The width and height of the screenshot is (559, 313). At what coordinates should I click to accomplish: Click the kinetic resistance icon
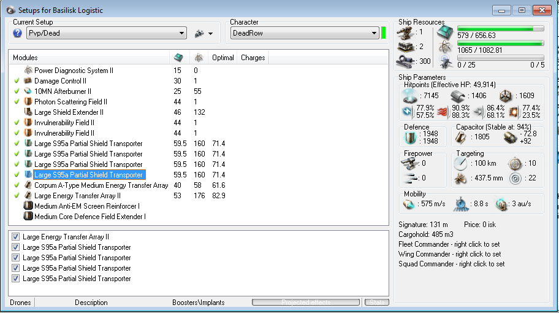click(x=479, y=112)
